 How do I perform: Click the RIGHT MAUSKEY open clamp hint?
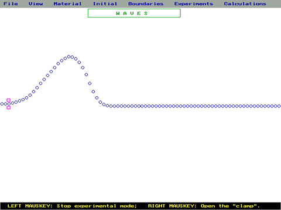pos(204,206)
